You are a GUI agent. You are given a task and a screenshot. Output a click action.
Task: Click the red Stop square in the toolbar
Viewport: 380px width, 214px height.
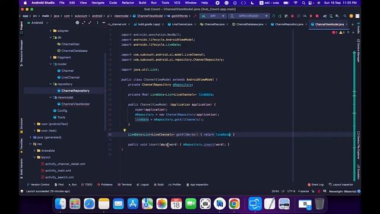[x=317, y=16]
